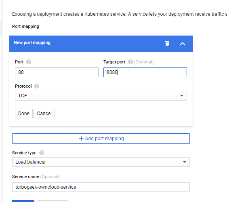Image resolution: width=227 pixels, height=202 pixels.
Task: Collapse the New port mapping panel
Action: point(183,44)
